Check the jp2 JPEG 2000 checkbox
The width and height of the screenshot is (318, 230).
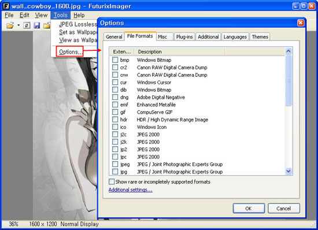(x=115, y=149)
